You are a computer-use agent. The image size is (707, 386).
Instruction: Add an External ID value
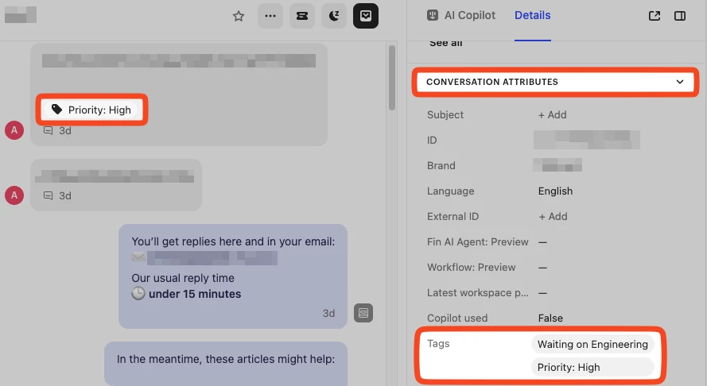pyautogui.click(x=553, y=217)
